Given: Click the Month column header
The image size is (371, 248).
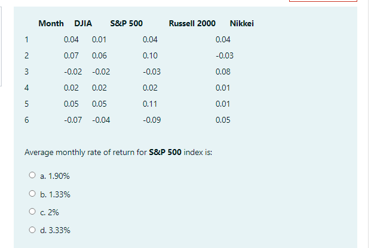Looking at the screenshot, I should (51, 24).
